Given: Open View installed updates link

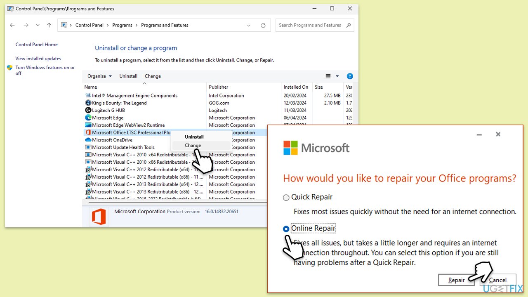Looking at the screenshot, I should [x=38, y=59].
